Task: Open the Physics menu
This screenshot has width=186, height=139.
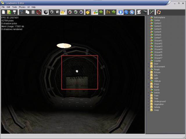Action: pos(22,7)
